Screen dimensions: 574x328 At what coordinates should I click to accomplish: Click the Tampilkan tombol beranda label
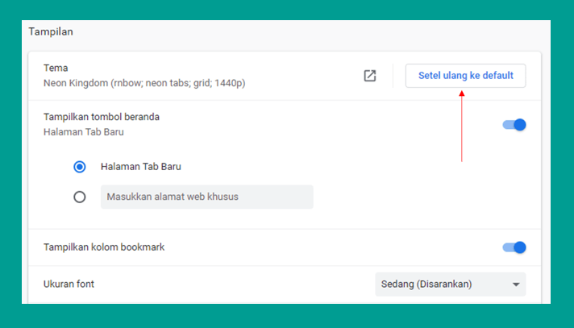[102, 117]
